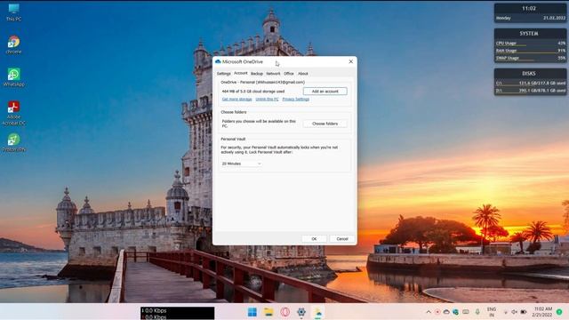Screen dimensions: 569x320
Task: Open the Network tab
Action: 273,74
